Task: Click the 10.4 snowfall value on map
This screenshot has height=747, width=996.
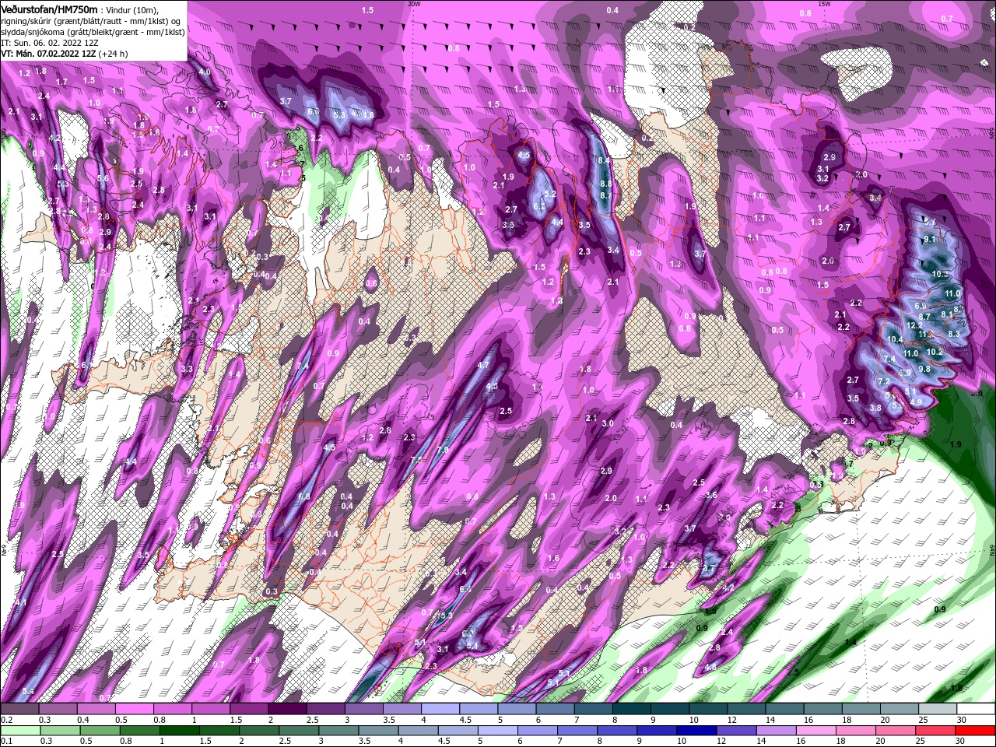Action: [894, 339]
